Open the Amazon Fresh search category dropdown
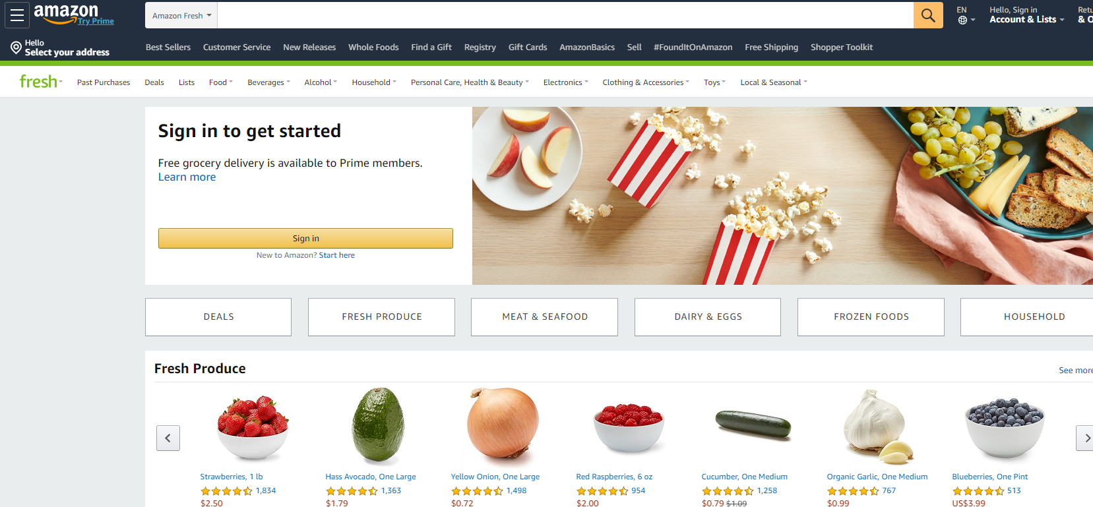 [181, 15]
